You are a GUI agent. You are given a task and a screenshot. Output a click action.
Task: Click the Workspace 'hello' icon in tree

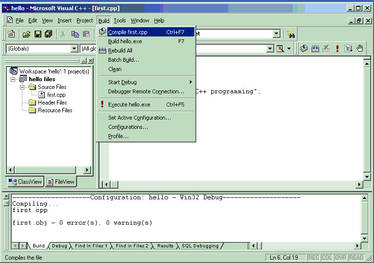(x=13, y=71)
